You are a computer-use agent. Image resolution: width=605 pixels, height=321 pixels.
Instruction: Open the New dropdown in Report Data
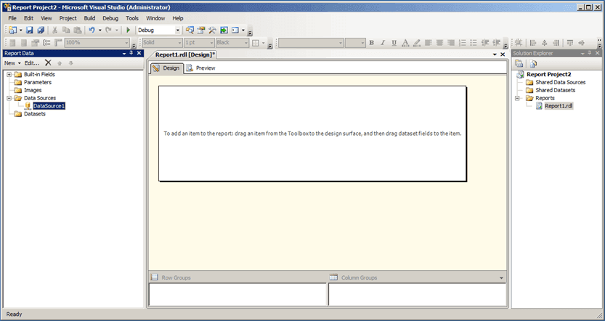click(12, 63)
